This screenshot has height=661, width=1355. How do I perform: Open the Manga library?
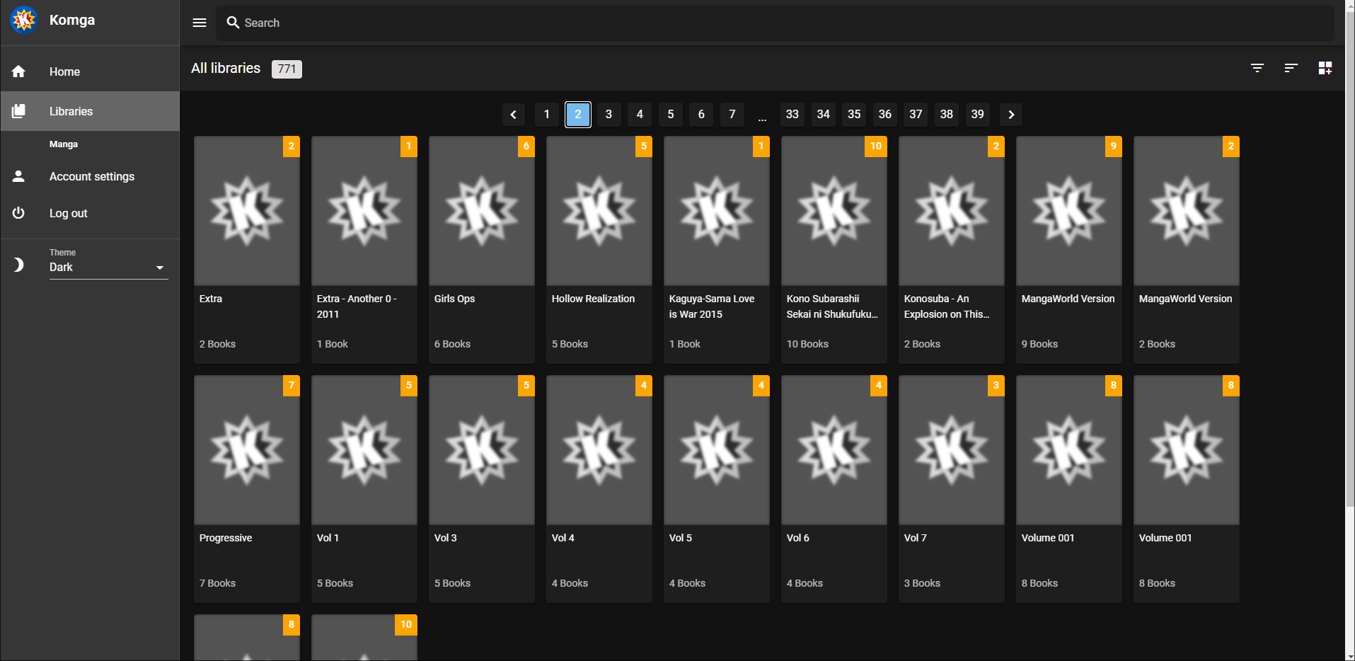[x=64, y=144]
